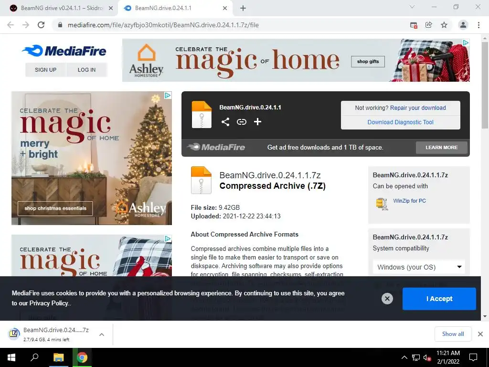Click the MediaFire logo

click(x=64, y=51)
